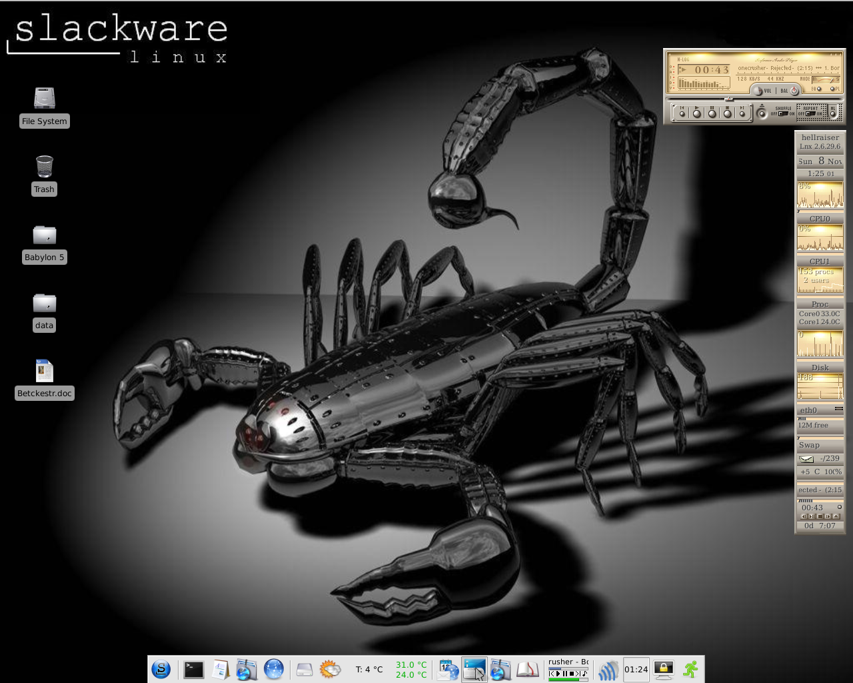Click the globe-with-monitor icon beside the red dictionary
This screenshot has height=683, width=853.
pyautogui.click(x=500, y=669)
